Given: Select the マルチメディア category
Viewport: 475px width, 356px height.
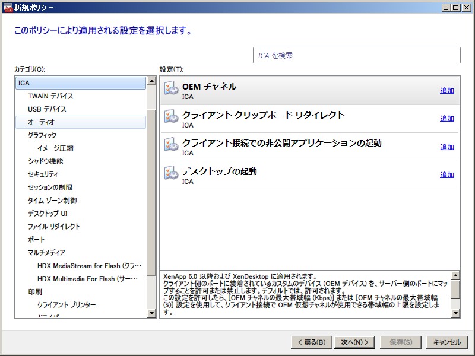Looking at the screenshot, I should 46,253.
